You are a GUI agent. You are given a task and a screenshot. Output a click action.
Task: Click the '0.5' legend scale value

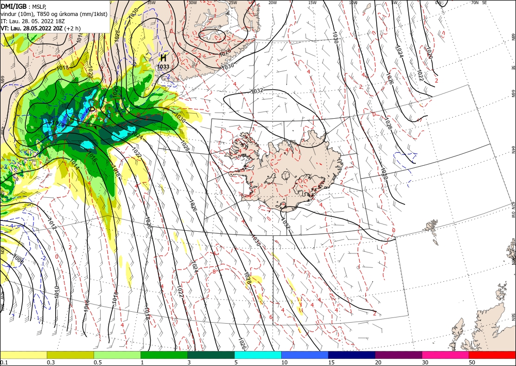(98, 362)
